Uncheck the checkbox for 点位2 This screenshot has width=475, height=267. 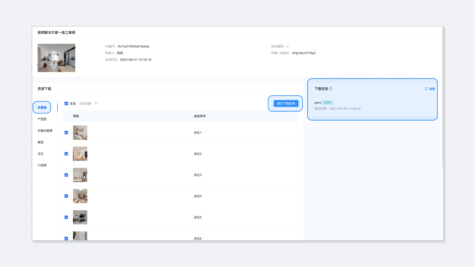pos(66,154)
